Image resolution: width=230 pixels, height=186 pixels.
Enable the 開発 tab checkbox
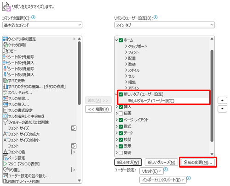[x=121, y=153]
